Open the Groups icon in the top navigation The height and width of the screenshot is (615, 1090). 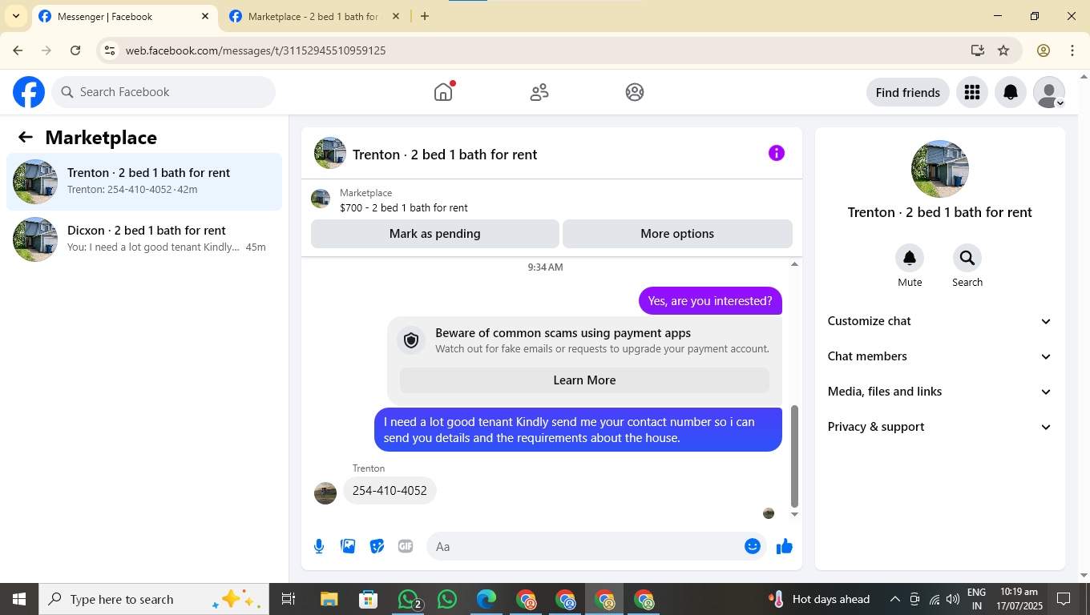coord(635,92)
